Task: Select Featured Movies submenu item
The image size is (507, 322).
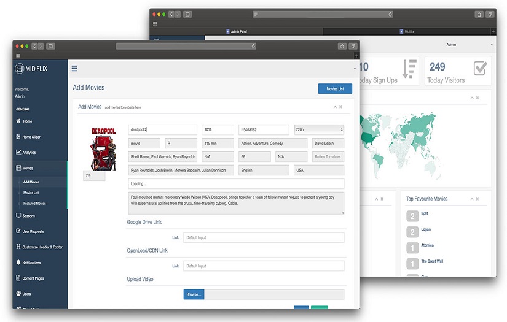Action: click(x=34, y=203)
